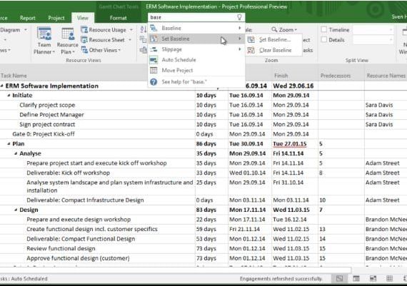Click the Set Baseline... submenu icon

pyautogui.click(x=251, y=40)
